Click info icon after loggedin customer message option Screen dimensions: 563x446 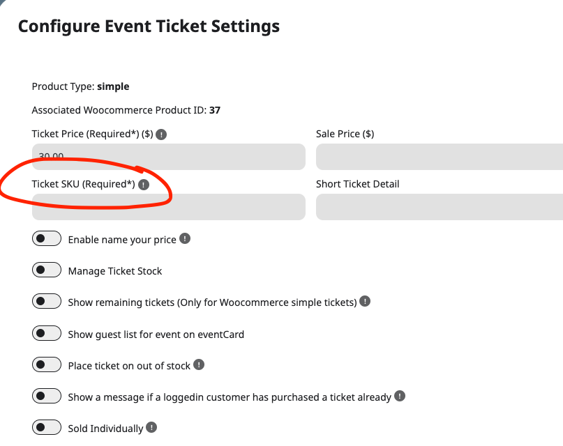(x=400, y=396)
